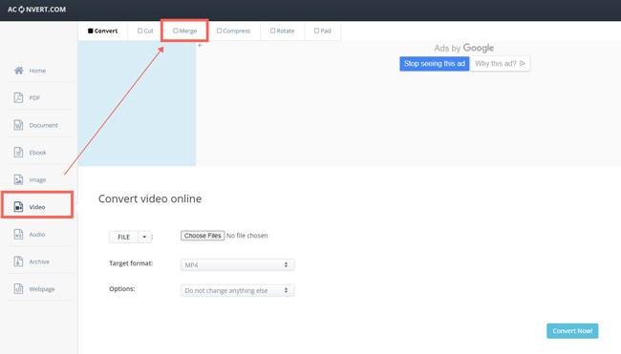Click the Image sidebar icon
The height and width of the screenshot is (354, 621).
coord(18,179)
